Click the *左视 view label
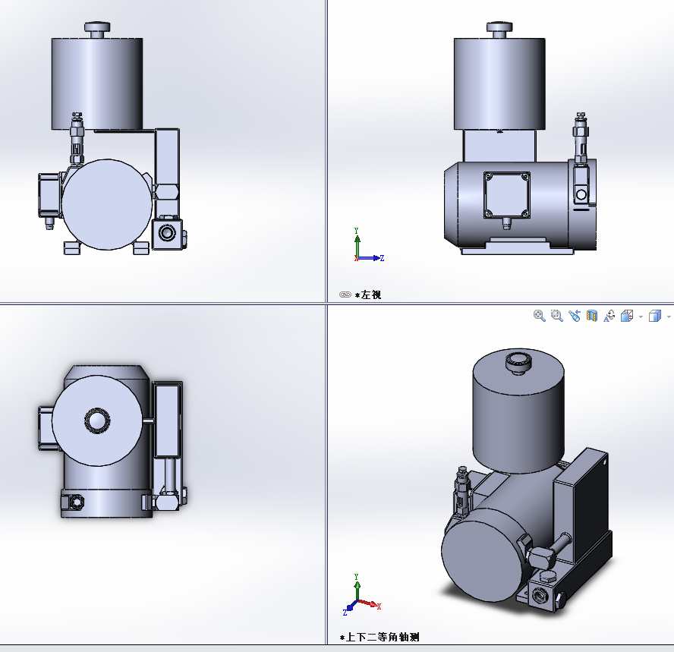 click(368, 295)
